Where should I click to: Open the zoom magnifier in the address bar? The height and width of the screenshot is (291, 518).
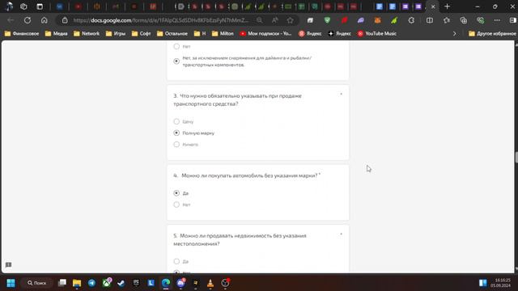point(260,20)
